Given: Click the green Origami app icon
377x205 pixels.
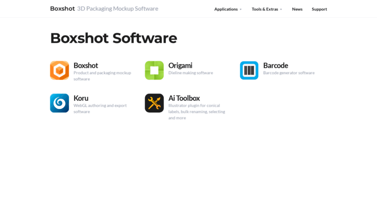Looking at the screenshot, I should point(154,70).
